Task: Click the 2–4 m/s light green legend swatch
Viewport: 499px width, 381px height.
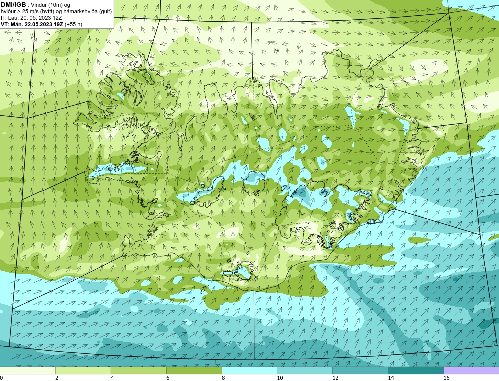Action: click(x=83, y=371)
